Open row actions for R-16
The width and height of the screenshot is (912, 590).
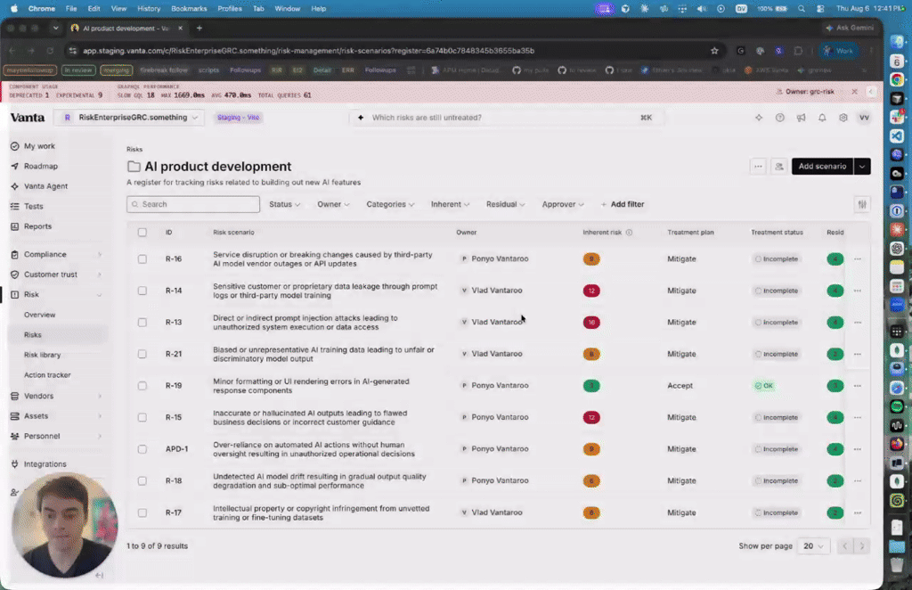[x=858, y=259]
